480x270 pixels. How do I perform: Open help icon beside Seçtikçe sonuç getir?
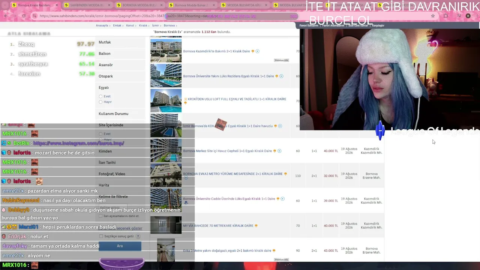[x=138, y=236]
